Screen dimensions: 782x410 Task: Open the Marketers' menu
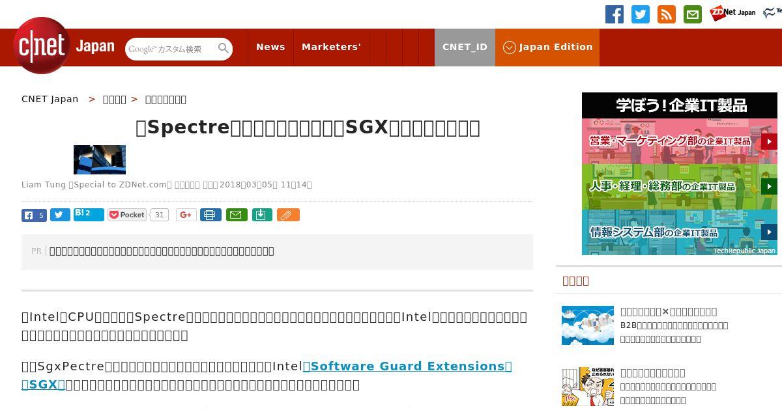331,47
